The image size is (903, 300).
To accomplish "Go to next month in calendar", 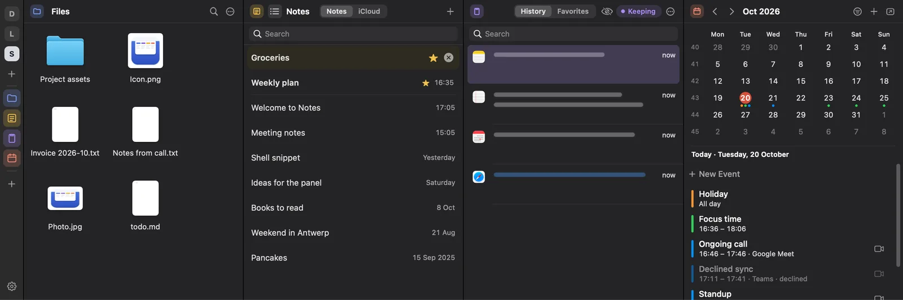I will point(731,11).
